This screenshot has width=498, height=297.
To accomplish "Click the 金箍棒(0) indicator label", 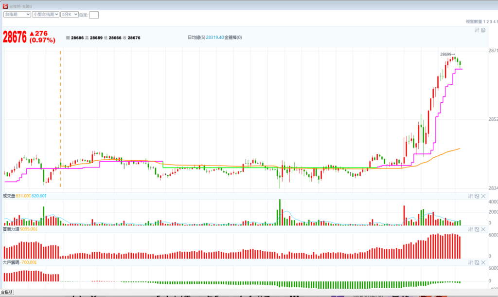I will tap(233, 37).
